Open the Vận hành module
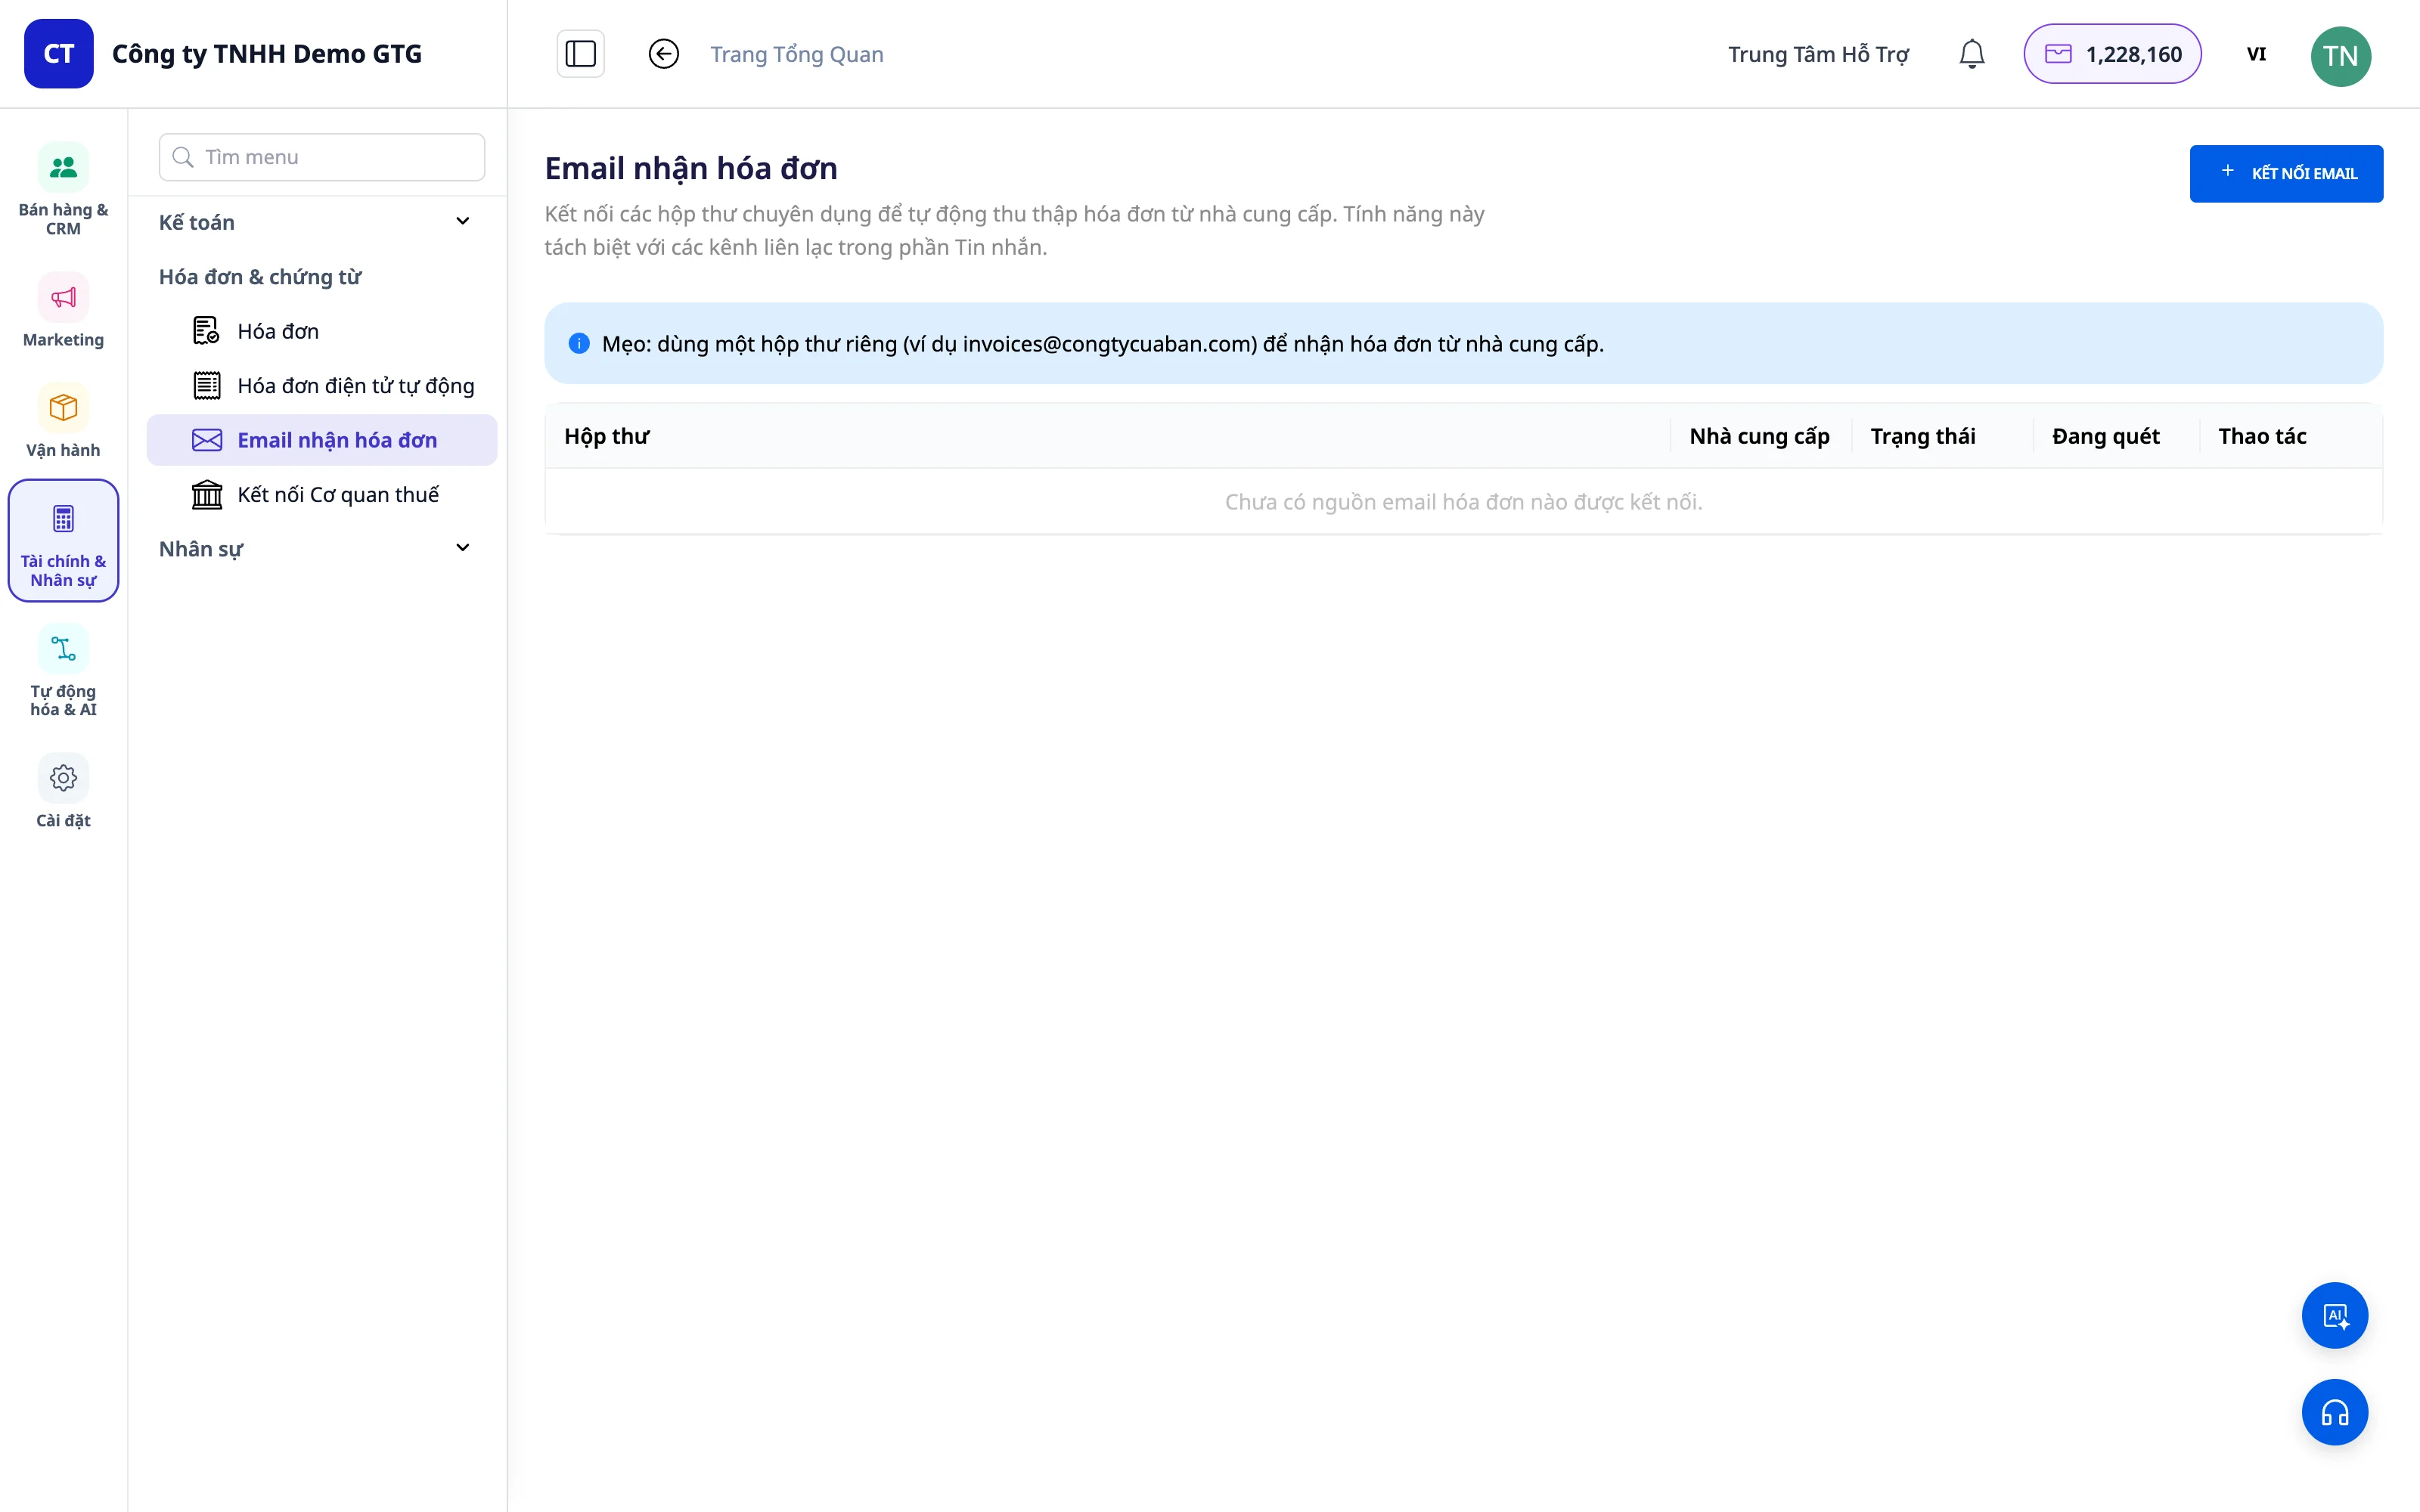This screenshot has height=1512, width=2420. [x=63, y=420]
